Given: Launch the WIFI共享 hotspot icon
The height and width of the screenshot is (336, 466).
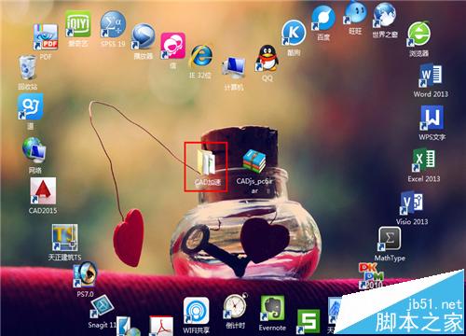Looking at the screenshot, I should tap(196, 310).
